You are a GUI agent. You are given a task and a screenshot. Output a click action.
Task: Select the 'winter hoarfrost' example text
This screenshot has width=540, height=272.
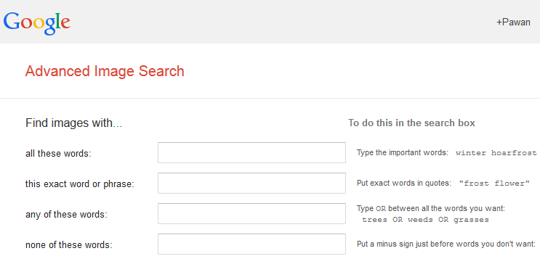pos(496,153)
